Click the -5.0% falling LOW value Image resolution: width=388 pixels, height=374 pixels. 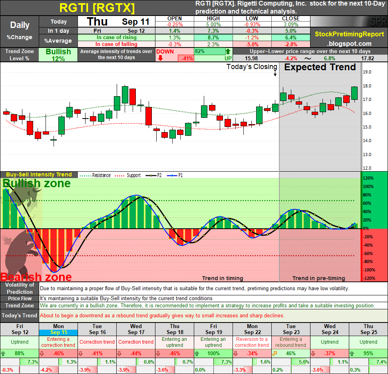click(252, 44)
